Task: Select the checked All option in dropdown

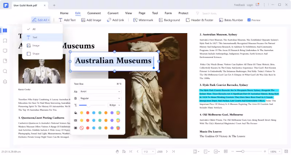Action: pos(42,29)
